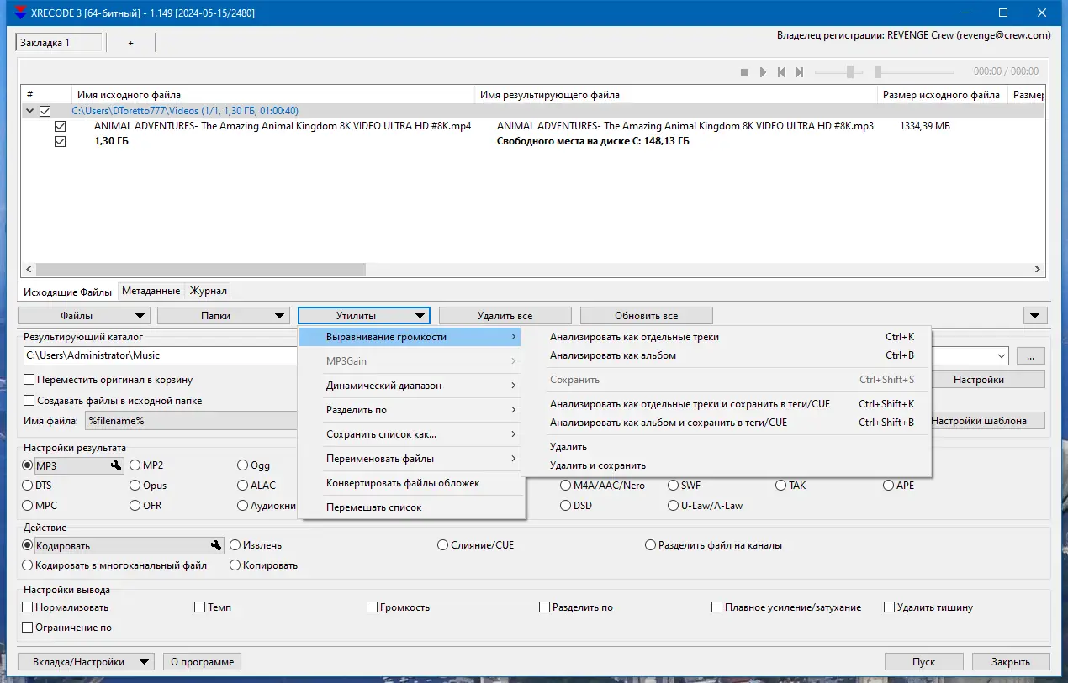Expand Динамический диапазон submenu
The width and height of the screenshot is (1068, 683).
click(x=412, y=386)
